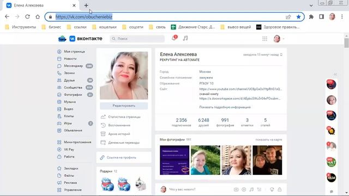Open Мини-приложения in the sidebar
This screenshot has height=196, width=349.
click(x=77, y=142)
